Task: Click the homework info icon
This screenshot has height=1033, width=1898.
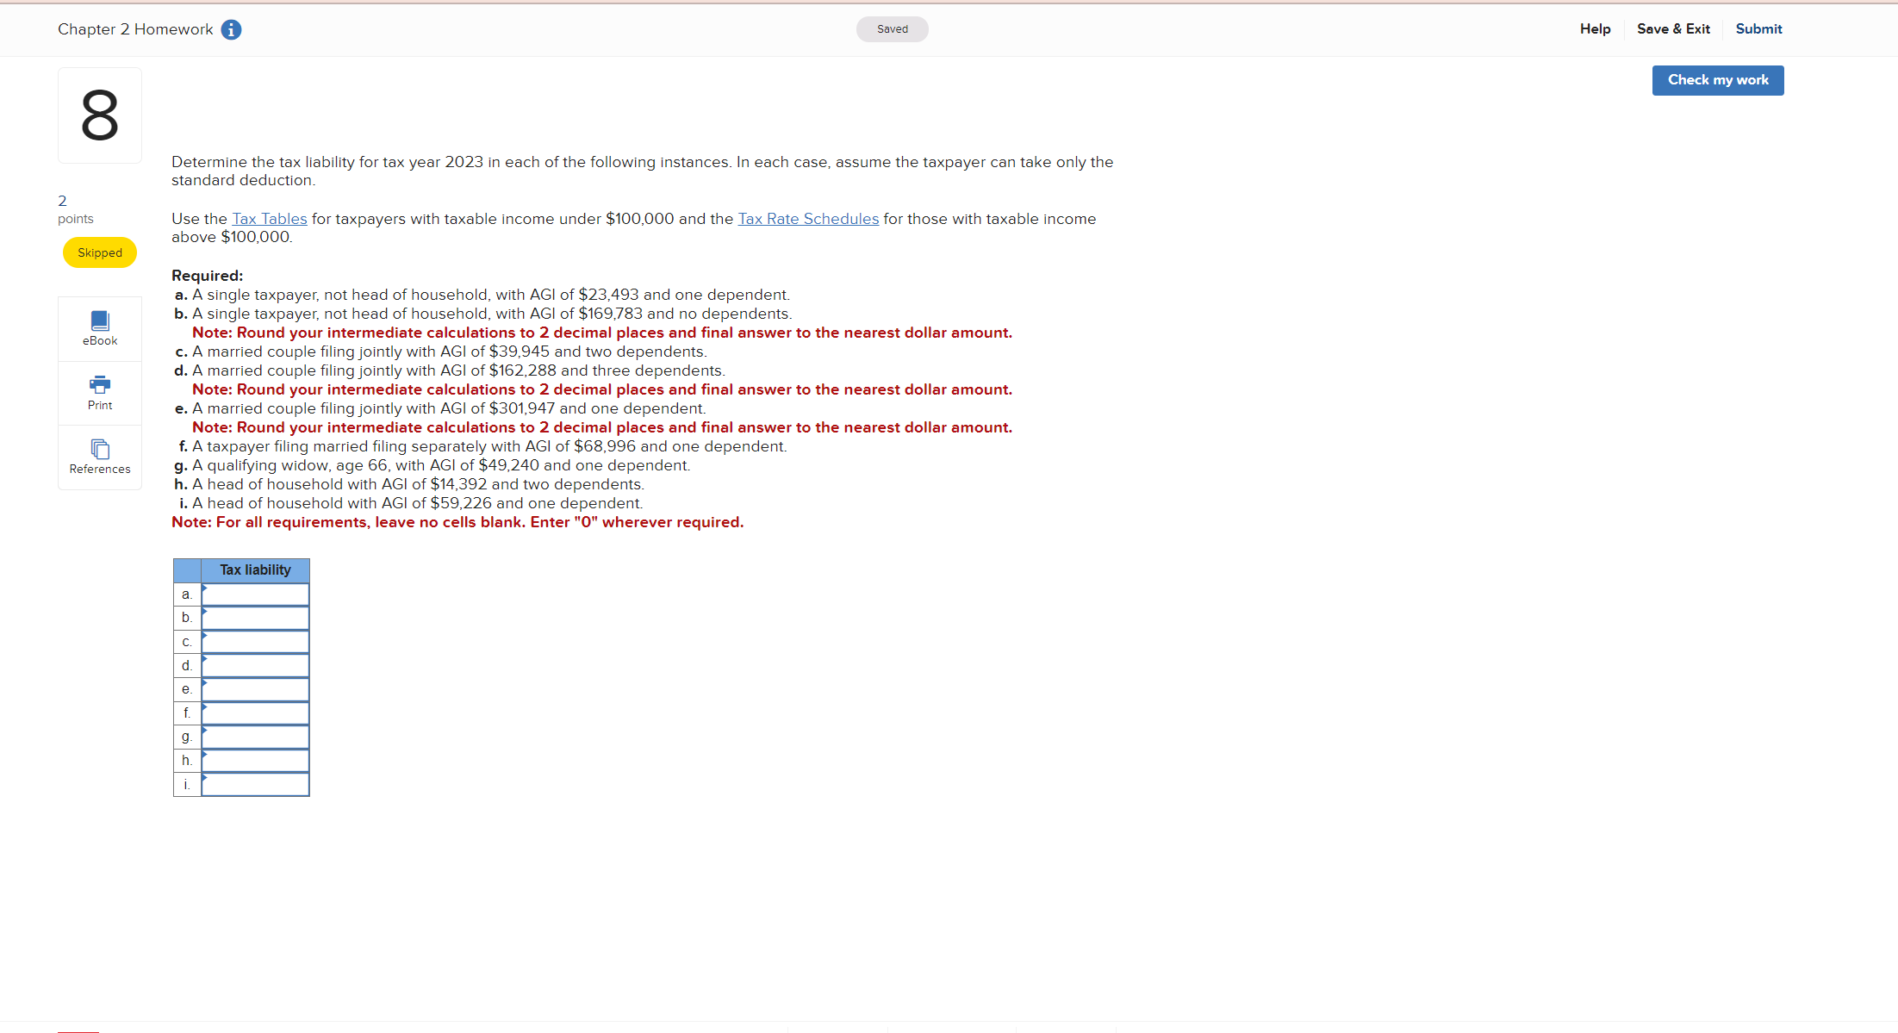Action: 231,29
